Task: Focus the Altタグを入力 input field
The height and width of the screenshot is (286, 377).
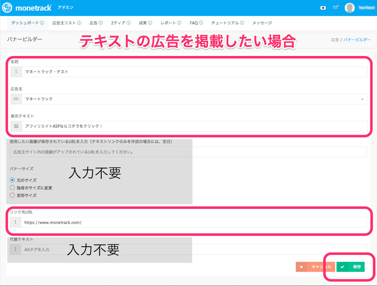Action: point(194,250)
